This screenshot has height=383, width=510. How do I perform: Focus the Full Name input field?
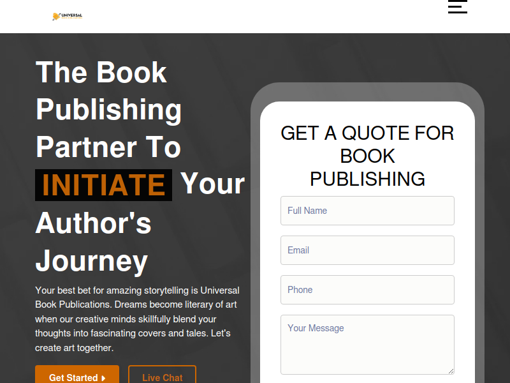tap(367, 211)
